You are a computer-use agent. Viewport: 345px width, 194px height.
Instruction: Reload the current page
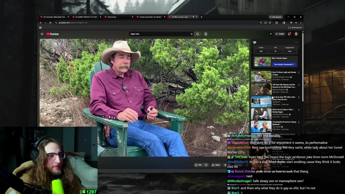click(x=50, y=23)
